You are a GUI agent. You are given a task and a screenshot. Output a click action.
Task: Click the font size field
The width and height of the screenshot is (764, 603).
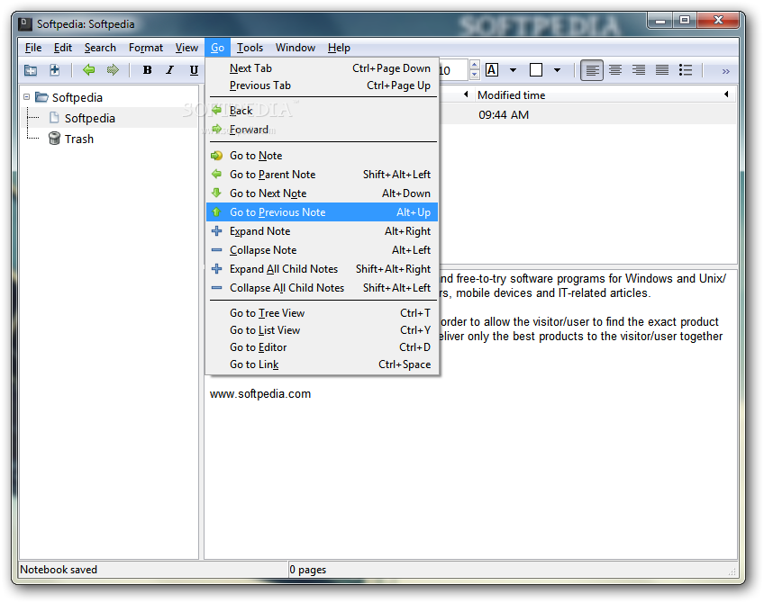453,70
